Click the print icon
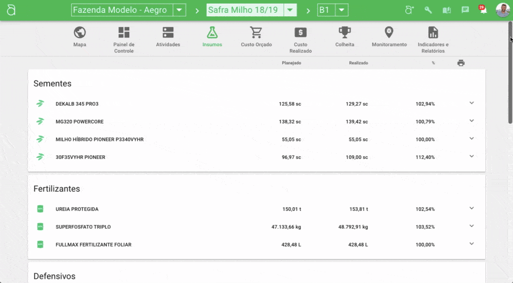 [x=461, y=63]
